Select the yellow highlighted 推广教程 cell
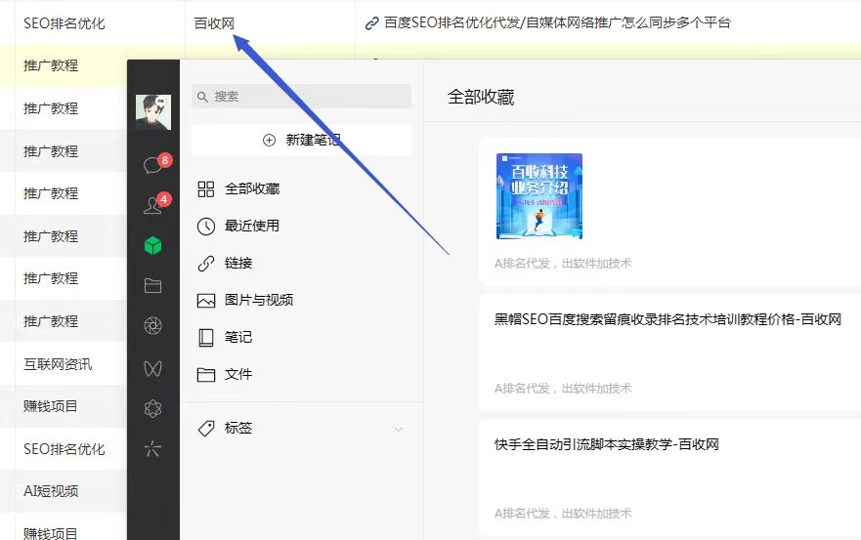This screenshot has height=540, width=861. point(51,65)
